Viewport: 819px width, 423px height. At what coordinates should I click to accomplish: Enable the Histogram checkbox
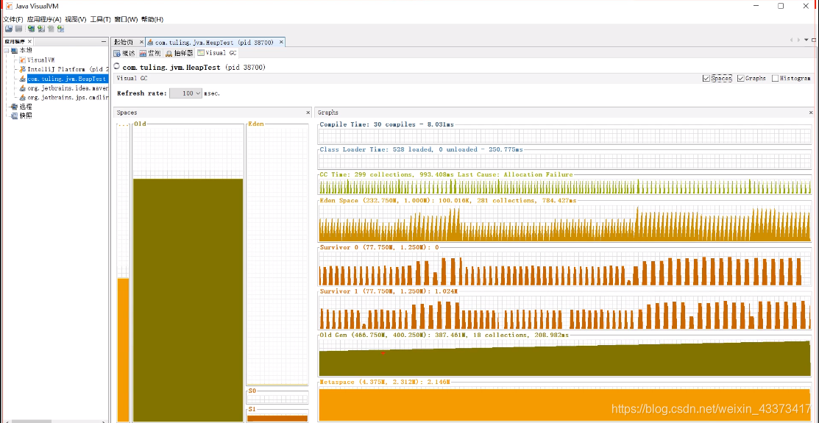[775, 78]
